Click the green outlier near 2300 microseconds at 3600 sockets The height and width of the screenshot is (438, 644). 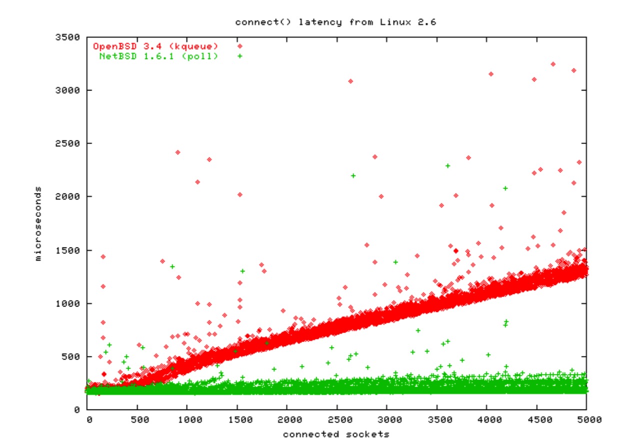tap(448, 165)
